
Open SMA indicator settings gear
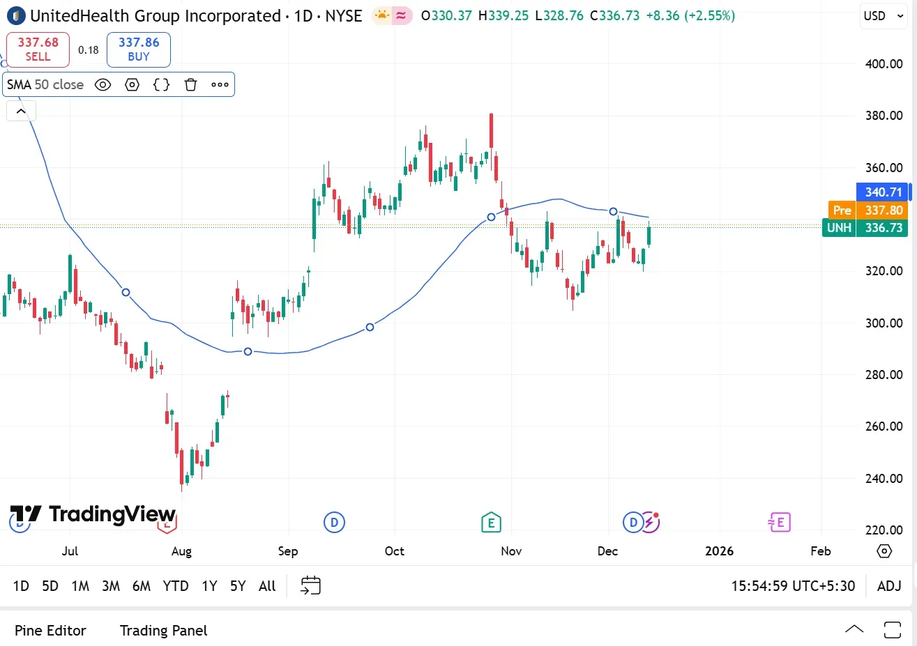pyautogui.click(x=132, y=85)
